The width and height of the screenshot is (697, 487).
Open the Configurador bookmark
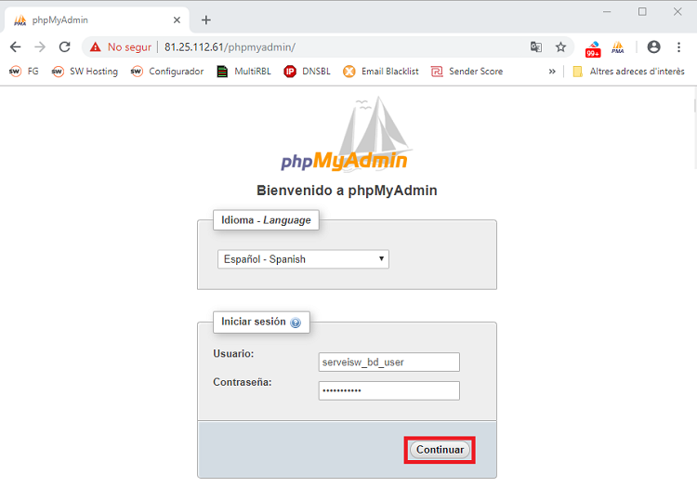pyautogui.click(x=167, y=71)
